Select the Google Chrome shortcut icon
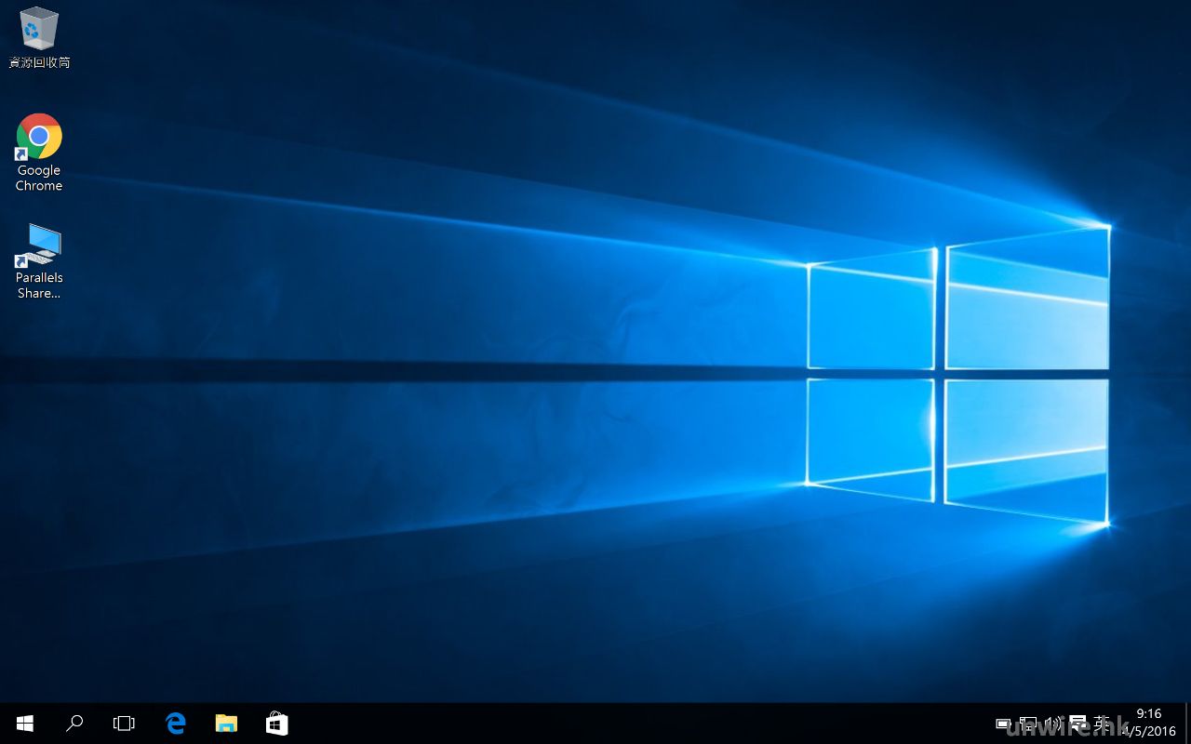 39,137
